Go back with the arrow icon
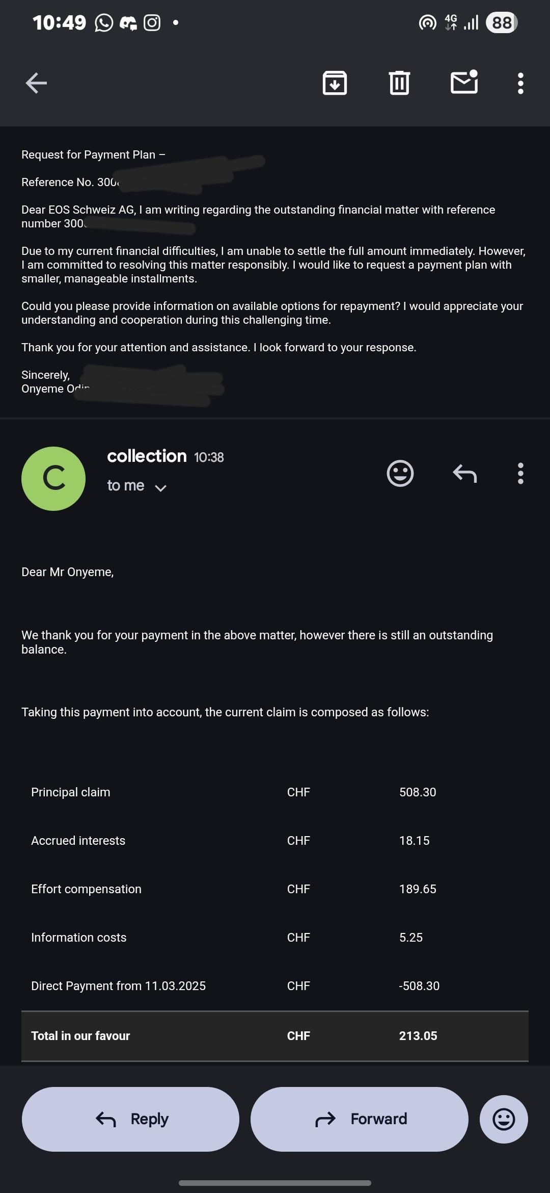 [x=36, y=83]
